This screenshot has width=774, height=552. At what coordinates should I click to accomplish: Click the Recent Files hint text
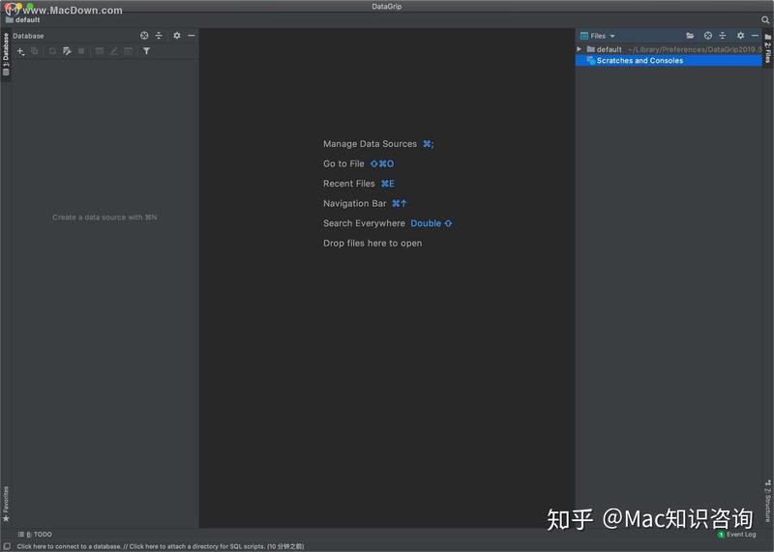point(349,184)
